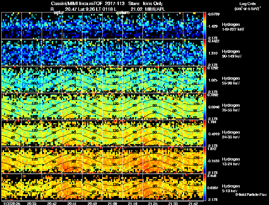269x205 pixels.
Task: Click the '21:16' time axis label
Action: tap(132, 203)
